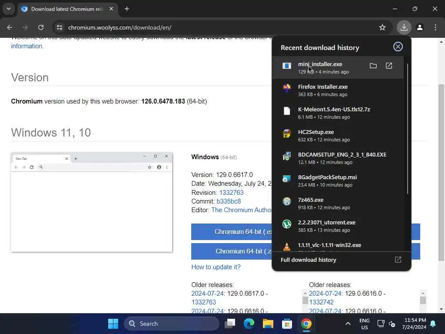The image size is (445, 334).
Task: Click the 7z465 file icon
Action: [287, 201]
